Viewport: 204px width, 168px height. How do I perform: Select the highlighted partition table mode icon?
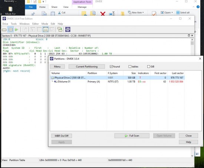pyautogui.click(x=45, y=29)
